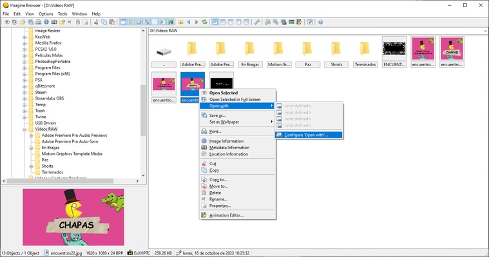Click the blue back arrow toolbar icon

189,22
